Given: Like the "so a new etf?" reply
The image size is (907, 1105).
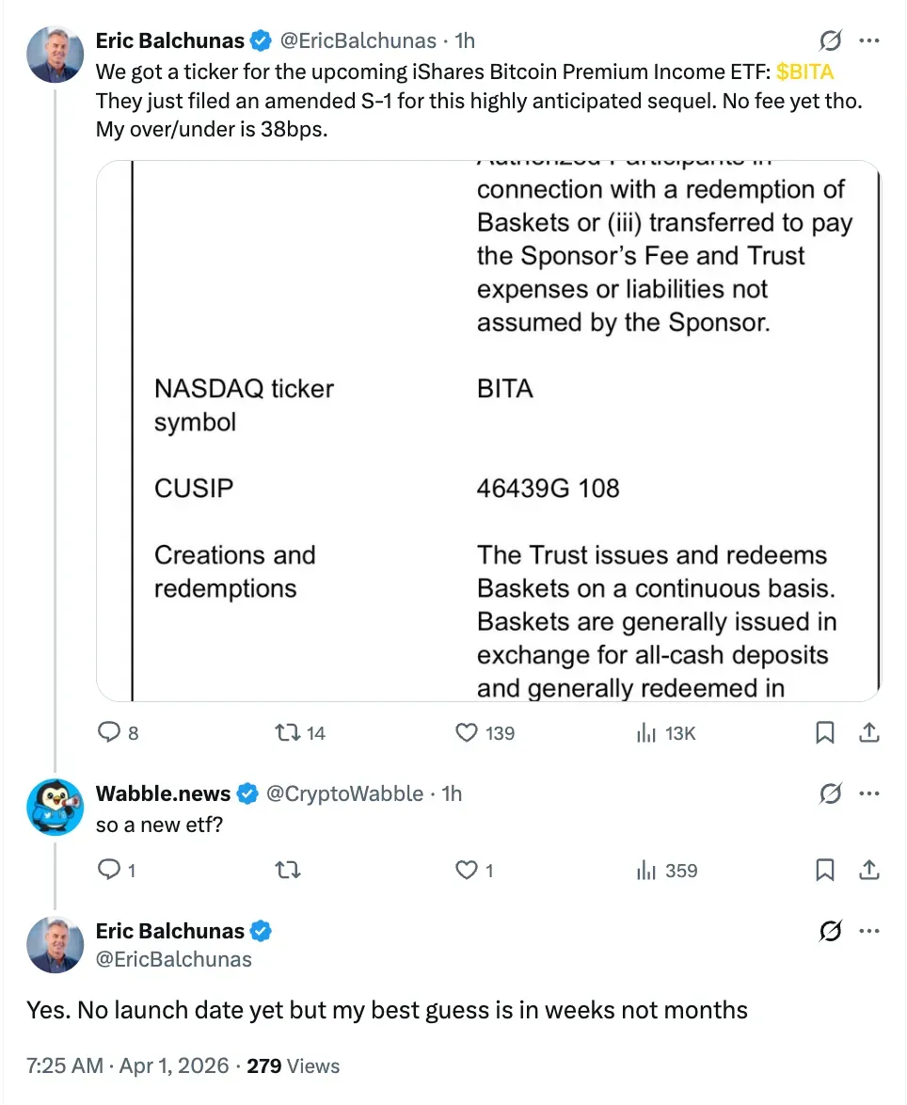Looking at the screenshot, I should (468, 871).
